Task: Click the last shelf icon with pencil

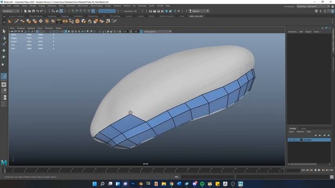Action: coord(114,21)
